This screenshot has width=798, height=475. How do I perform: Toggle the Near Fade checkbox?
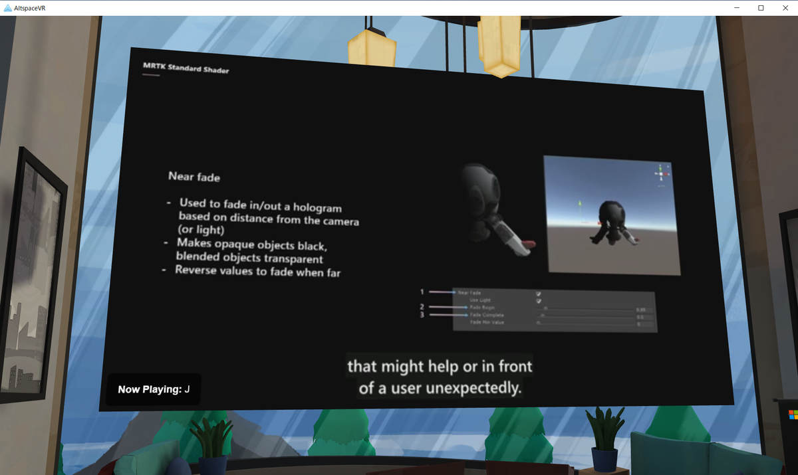click(539, 294)
